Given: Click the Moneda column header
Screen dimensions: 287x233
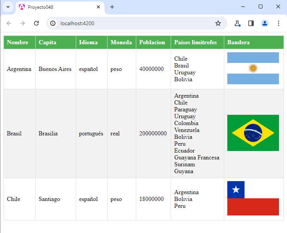Looking at the screenshot, I should click(121, 42).
